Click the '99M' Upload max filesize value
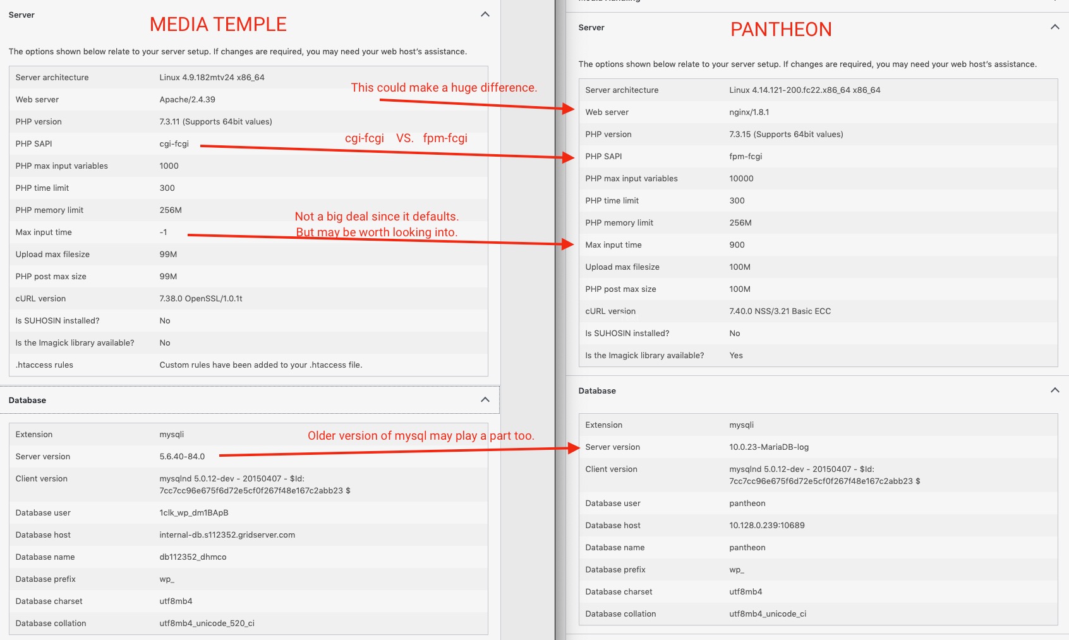The height and width of the screenshot is (640, 1069). (x=168, y=255)
